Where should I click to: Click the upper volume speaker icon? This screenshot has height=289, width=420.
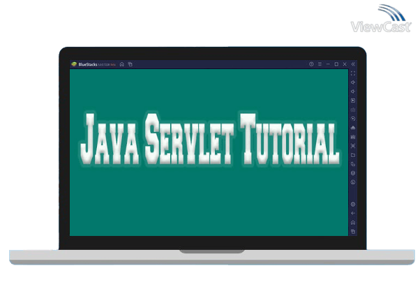tap(353, 82)
